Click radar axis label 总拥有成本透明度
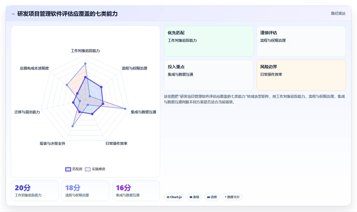This screenshot has width=357, height=212. (34, 68)
